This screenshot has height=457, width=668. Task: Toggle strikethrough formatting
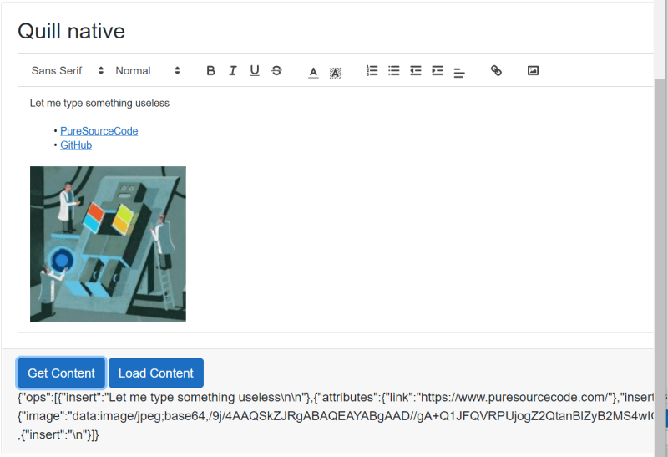[x=276, y=70]
